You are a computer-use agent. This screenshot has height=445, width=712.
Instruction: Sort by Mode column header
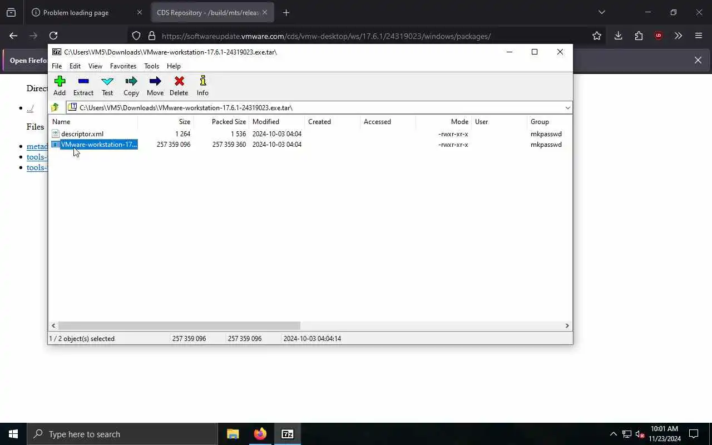click(x=444, y=121)
